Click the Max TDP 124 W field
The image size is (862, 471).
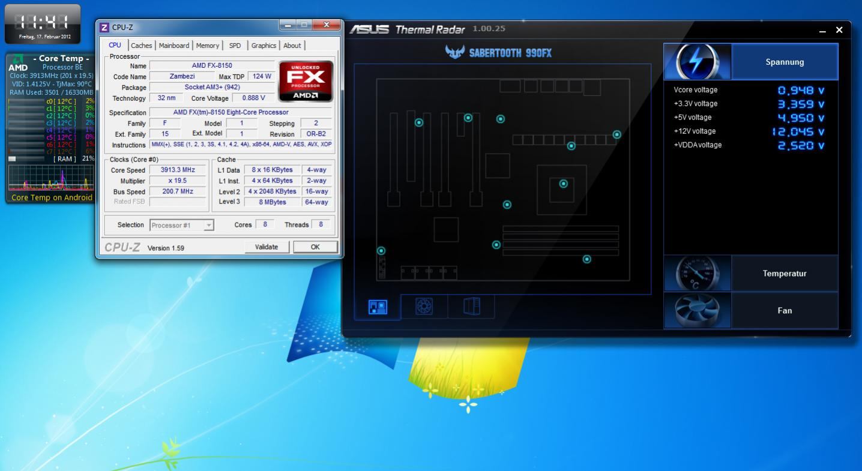(x=262, y=76)
